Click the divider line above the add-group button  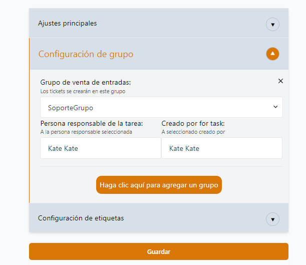click(161, 166)
